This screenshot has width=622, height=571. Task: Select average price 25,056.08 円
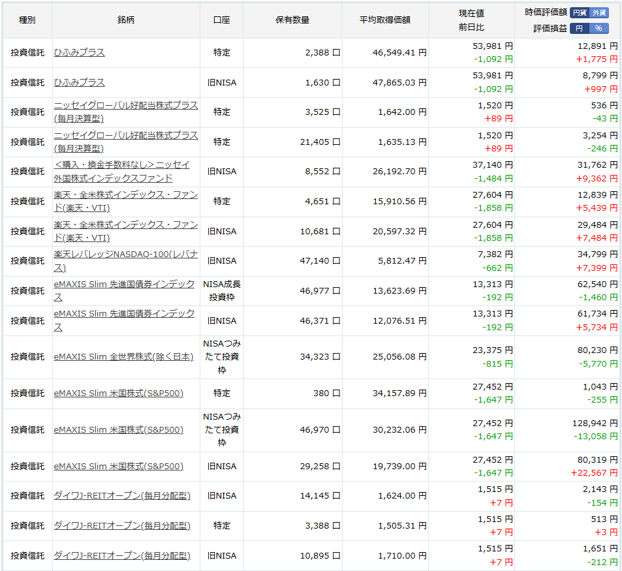(399, 357)
